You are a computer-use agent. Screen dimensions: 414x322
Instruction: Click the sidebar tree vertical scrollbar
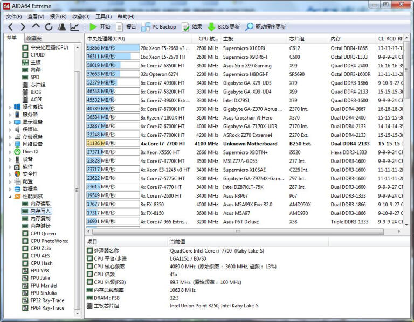pos(77,190)
